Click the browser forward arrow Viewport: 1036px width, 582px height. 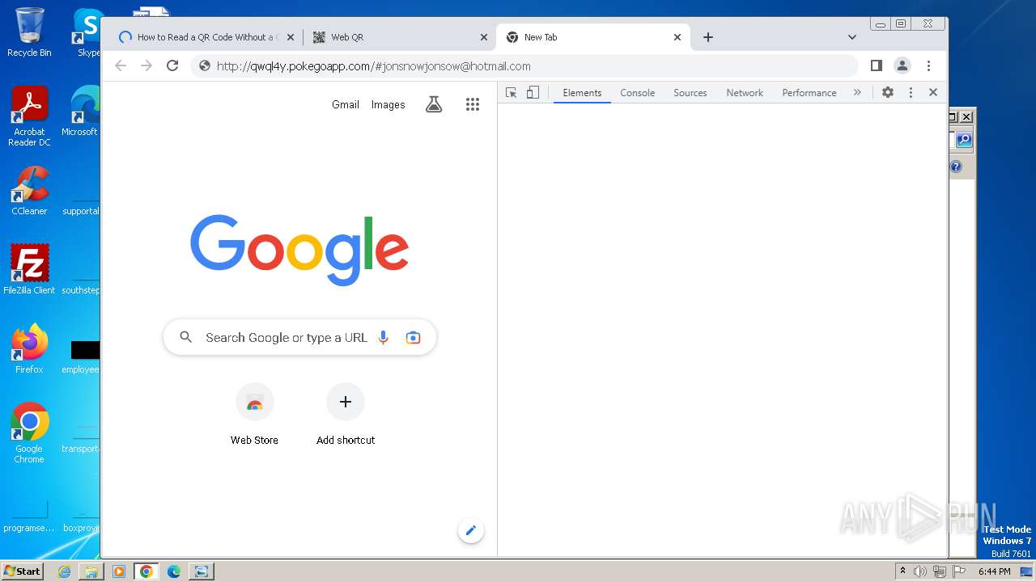click(146, 65)
